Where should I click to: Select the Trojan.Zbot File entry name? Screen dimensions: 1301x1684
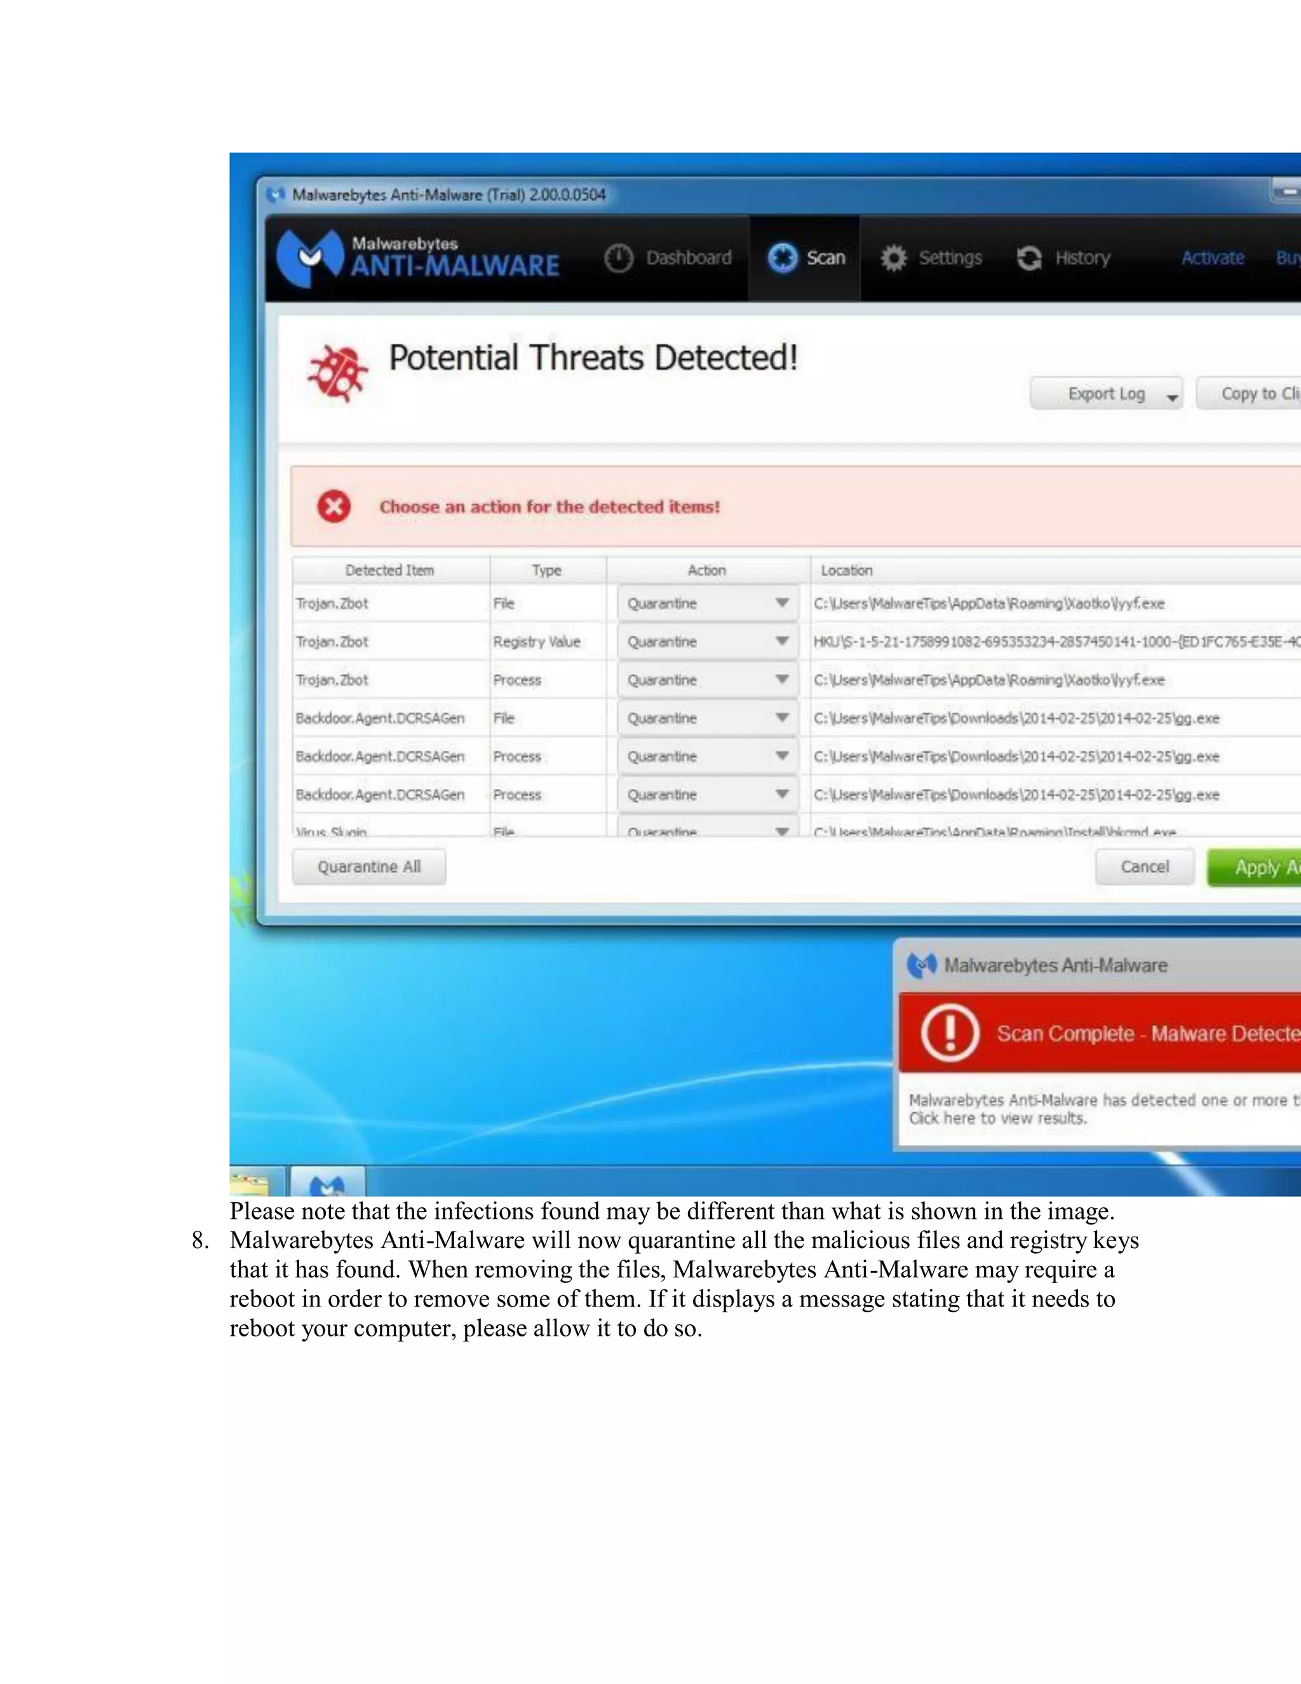pos(332,604)
